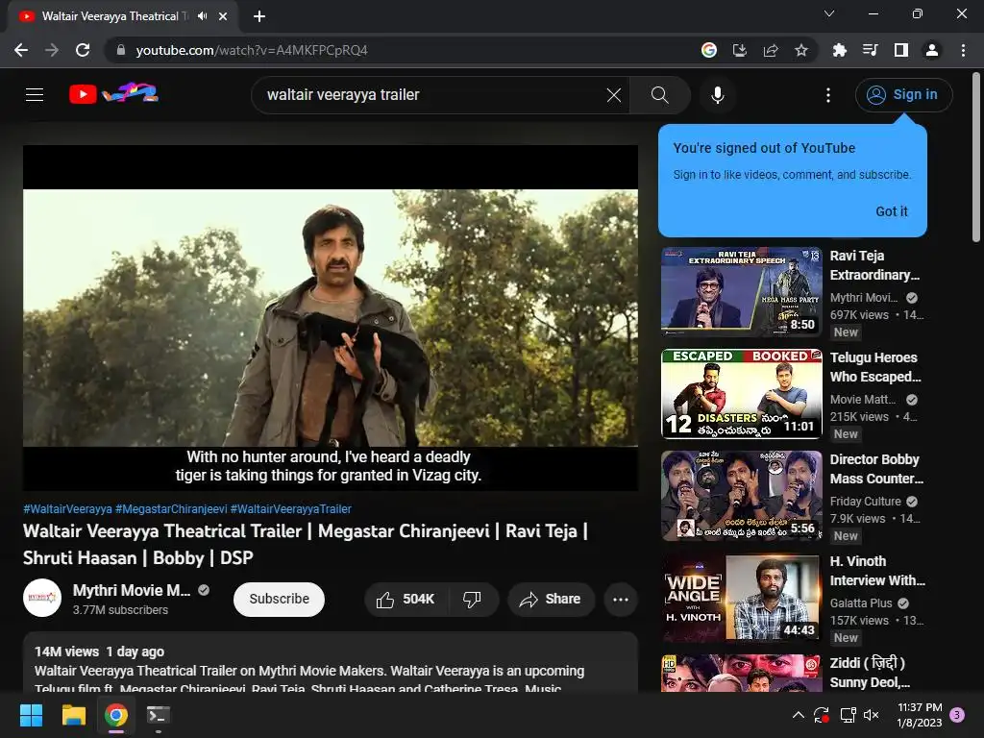Bookmark this page with the star

(x=801, y=50)
